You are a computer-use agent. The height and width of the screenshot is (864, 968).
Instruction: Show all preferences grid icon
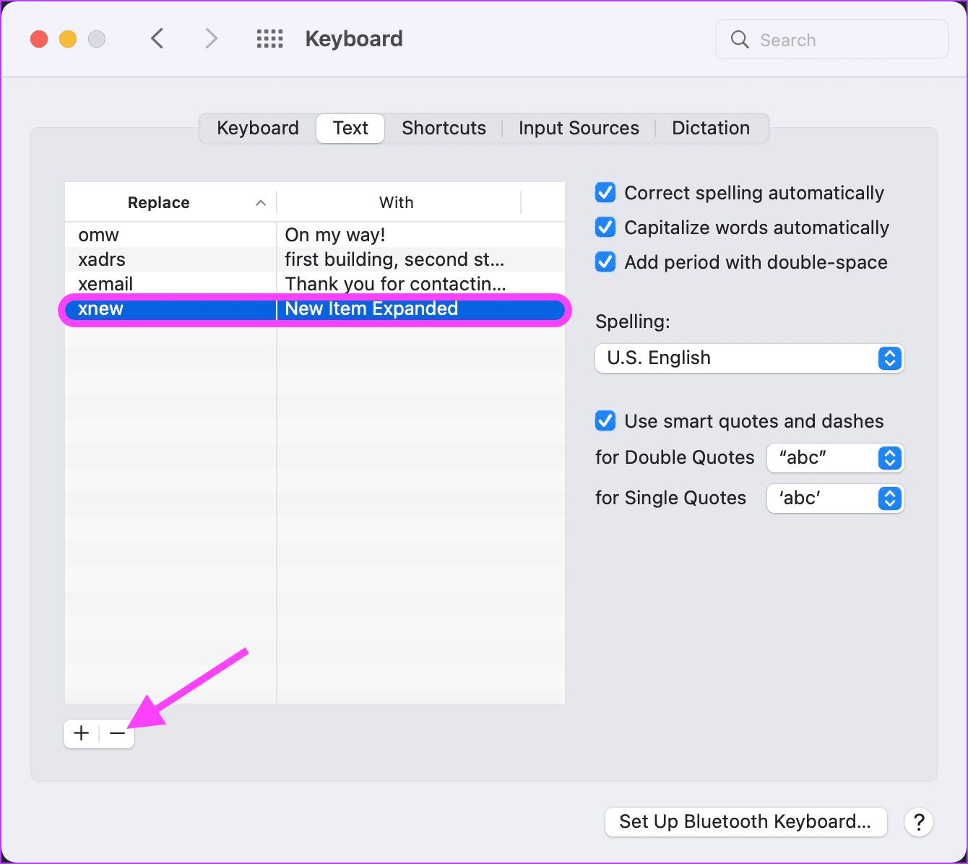(x=269, y=39)
